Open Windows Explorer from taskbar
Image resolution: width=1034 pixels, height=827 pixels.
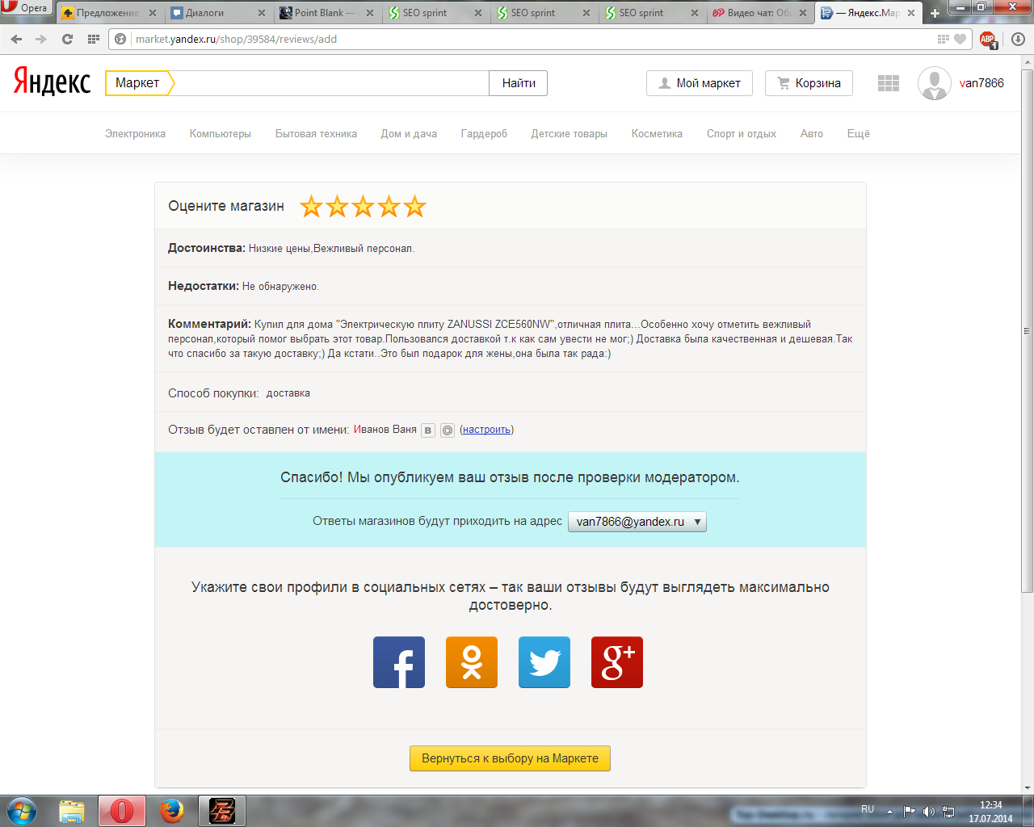click(x=72, y=811)
